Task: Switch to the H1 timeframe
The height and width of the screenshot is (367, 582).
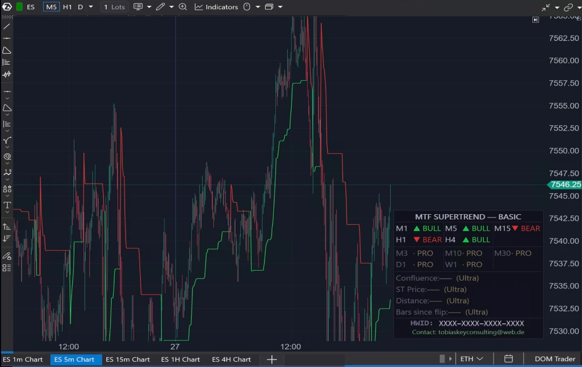Action: coord(67,6)
